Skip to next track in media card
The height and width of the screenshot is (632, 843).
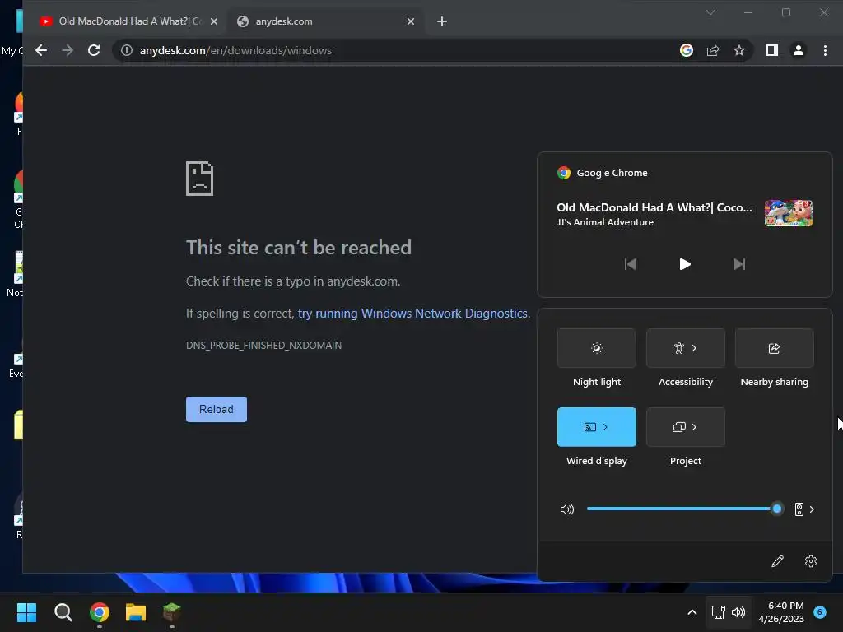point(739,264)
